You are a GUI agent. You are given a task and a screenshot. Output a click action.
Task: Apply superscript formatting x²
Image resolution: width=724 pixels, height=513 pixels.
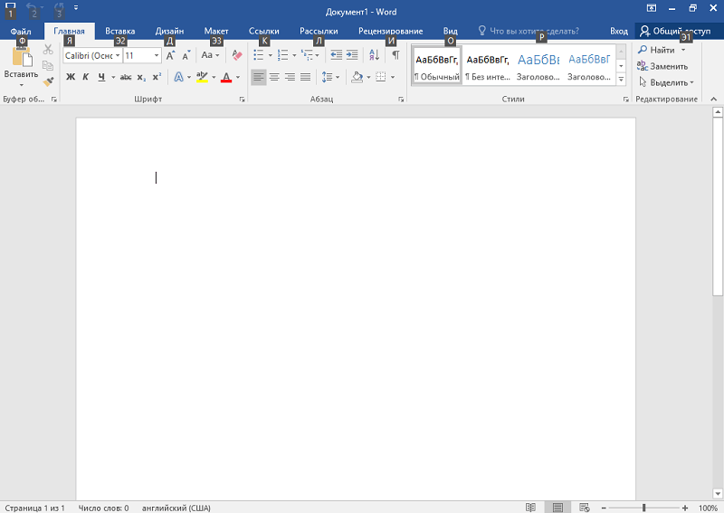click(x=157, y=77)
